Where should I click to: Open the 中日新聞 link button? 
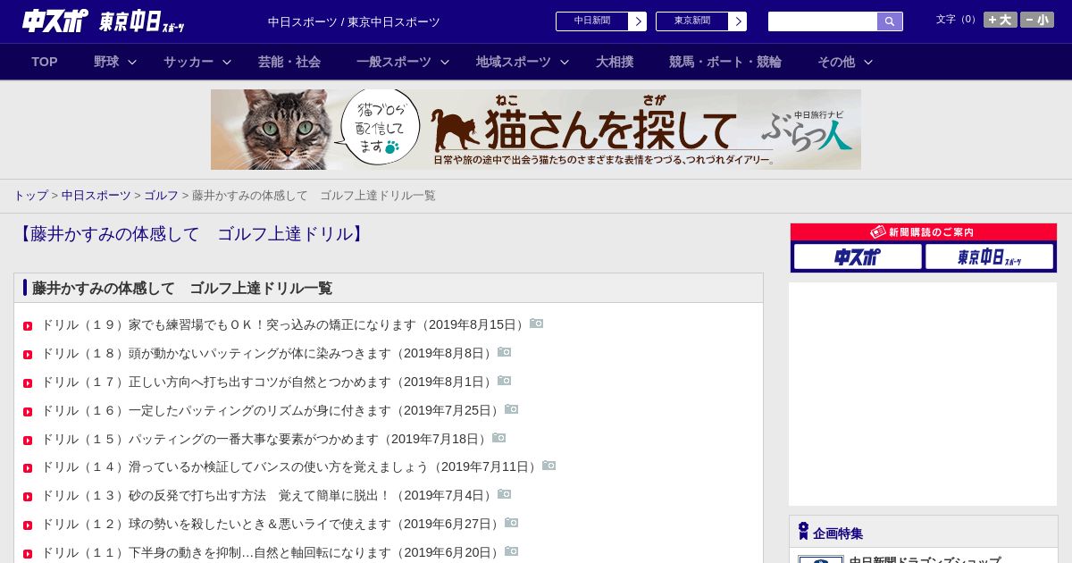(601, 21)
